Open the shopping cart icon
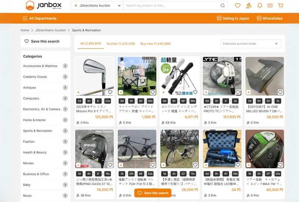This screenshot has width=299, height=202. click(x=281, y=5)
